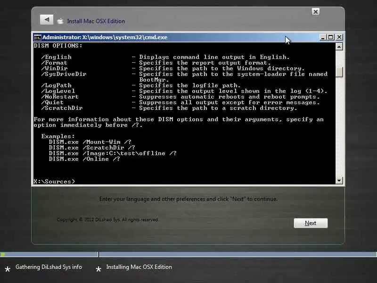Click the 'Displays command line output in English' description
377x283 pixels.
(214, 57)
